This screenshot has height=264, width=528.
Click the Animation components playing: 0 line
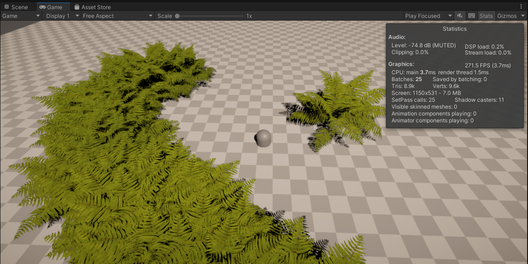pos(434,114)
